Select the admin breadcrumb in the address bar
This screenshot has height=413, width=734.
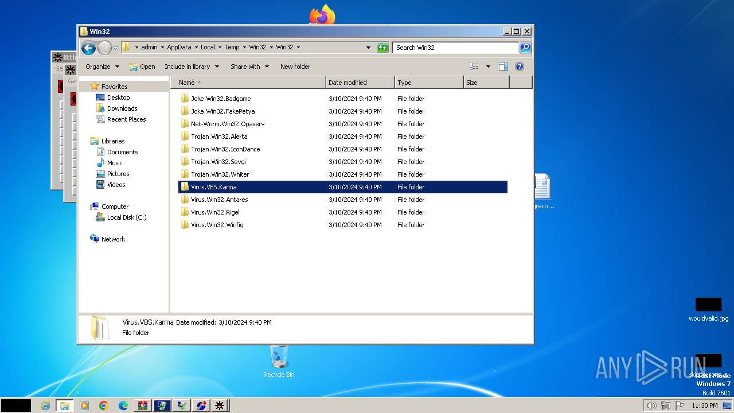149,48
